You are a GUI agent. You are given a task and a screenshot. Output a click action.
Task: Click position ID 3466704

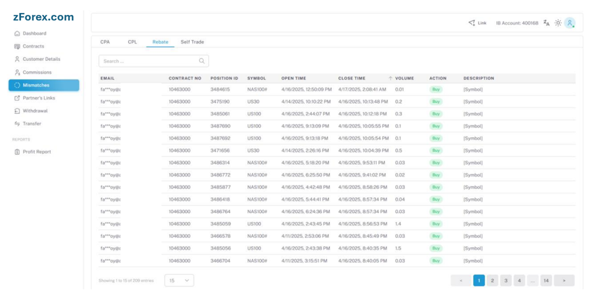[x=220, y=261]
